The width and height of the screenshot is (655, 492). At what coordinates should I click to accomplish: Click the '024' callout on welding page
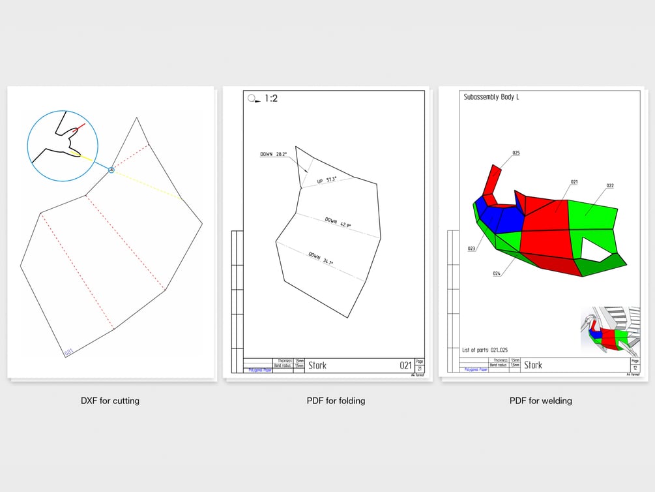tap(496, 273)
